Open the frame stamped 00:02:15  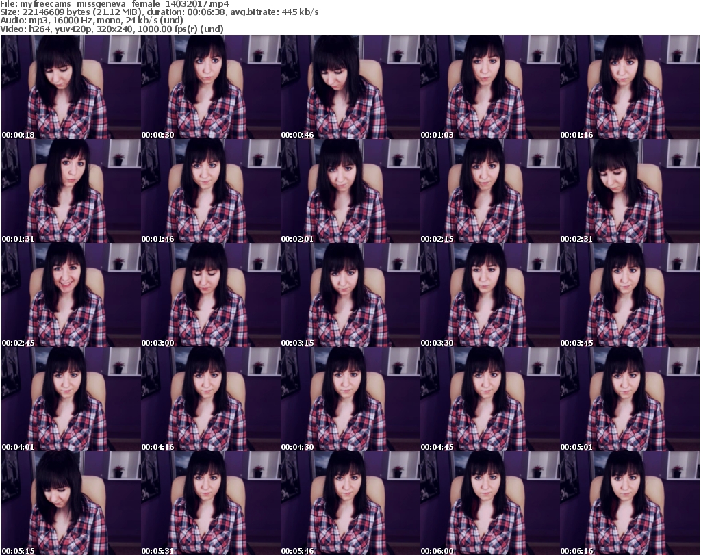(490, 191)
